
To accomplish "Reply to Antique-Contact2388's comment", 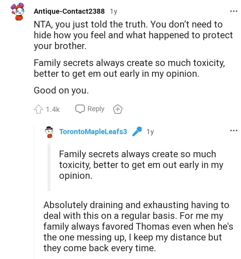I will click(x=90, y=109).
